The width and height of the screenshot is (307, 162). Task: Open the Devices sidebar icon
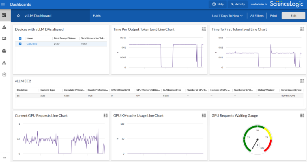tap(4, 39)
